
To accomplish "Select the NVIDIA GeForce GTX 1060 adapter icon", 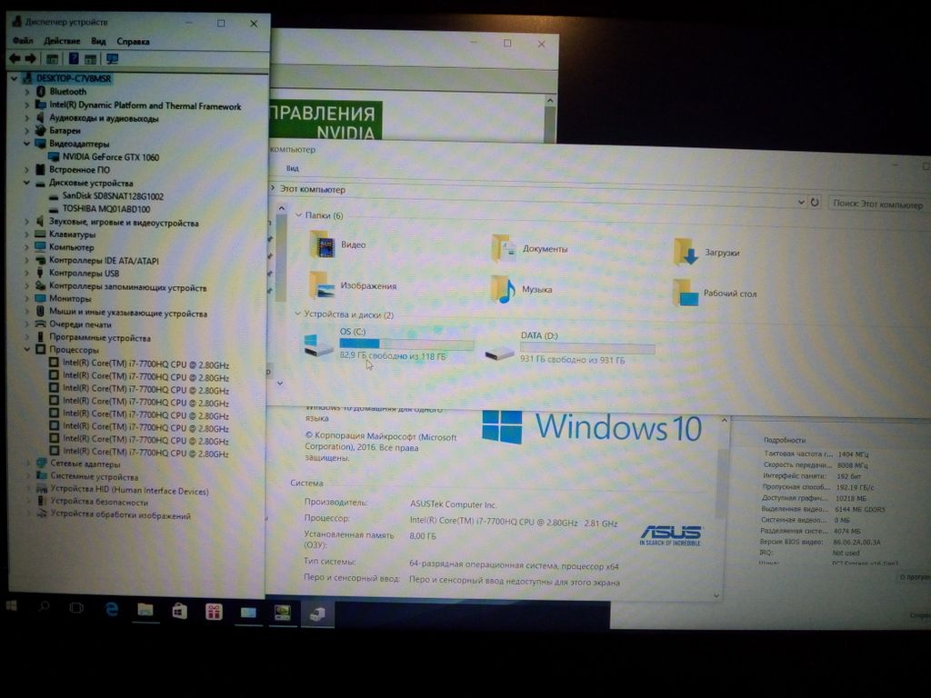I will pyautogui.click(x=54, y=156).
